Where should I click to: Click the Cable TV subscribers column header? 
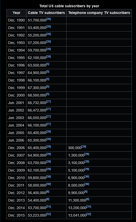[46, 13]
